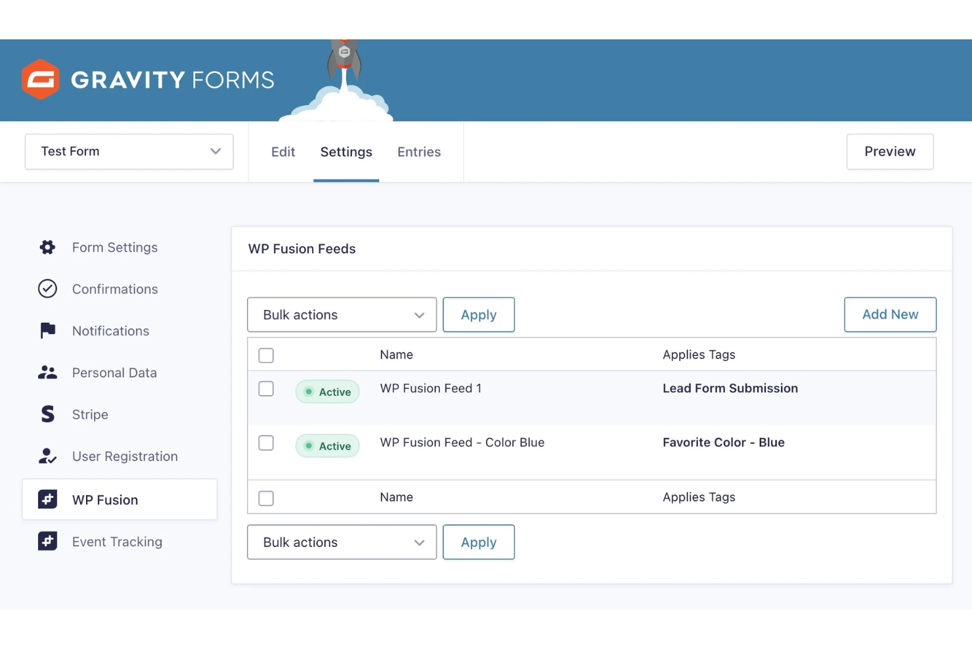Toggle Active status of WP Fusion Feed 1

327,392
